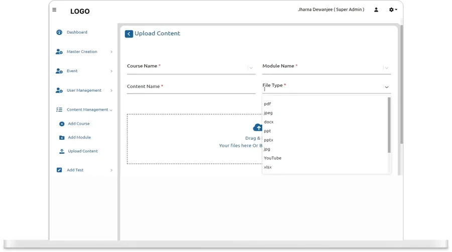Click the Upload Content page heading
The image size is (452, 252).
pos(157,34)
